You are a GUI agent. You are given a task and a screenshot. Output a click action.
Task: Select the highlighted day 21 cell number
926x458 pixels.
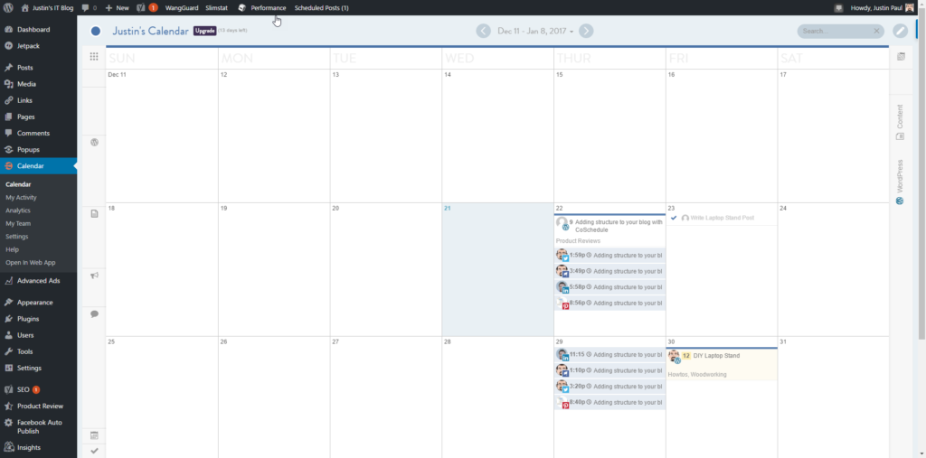click(448, 209)
